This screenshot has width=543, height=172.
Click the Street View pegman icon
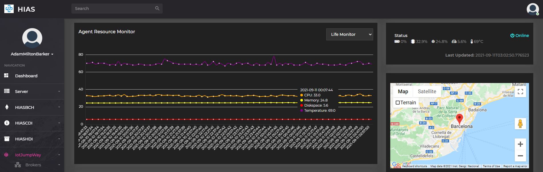coord(520,124)
